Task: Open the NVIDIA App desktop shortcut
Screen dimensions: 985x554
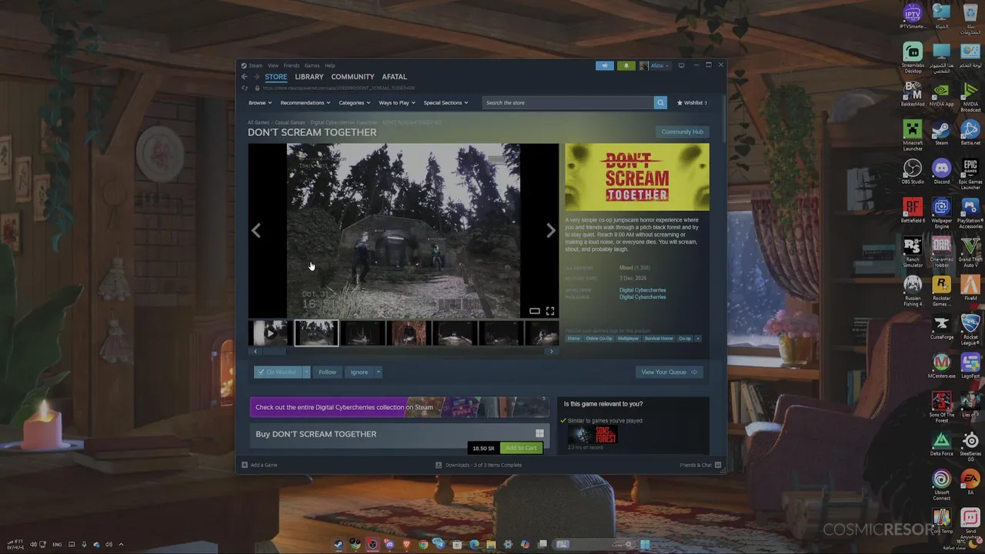Action: point(941,94)
